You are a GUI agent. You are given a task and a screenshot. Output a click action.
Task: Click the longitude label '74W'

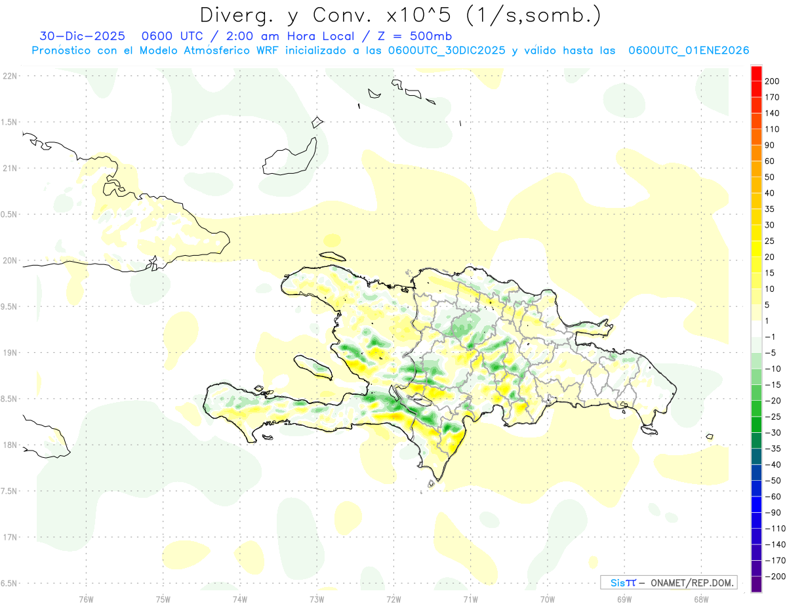(x=240, y=599)
